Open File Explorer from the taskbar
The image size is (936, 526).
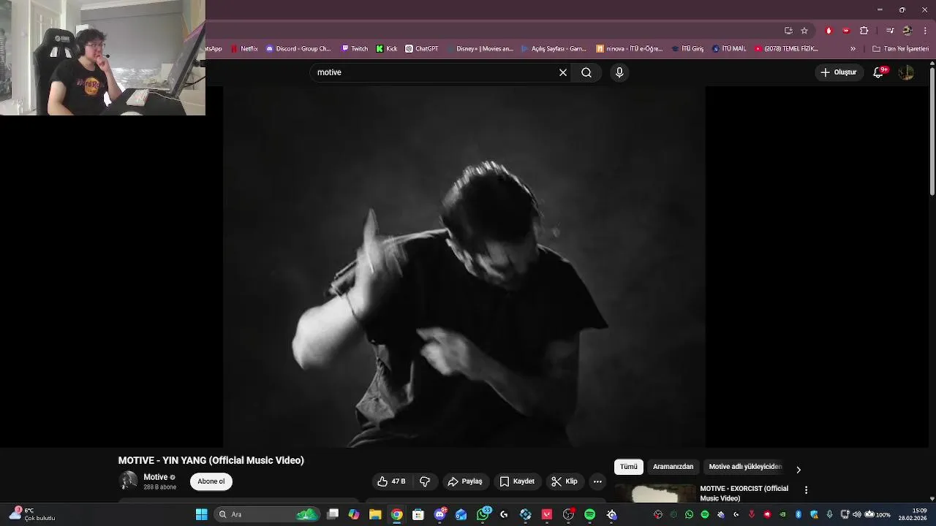click(375, 514)
